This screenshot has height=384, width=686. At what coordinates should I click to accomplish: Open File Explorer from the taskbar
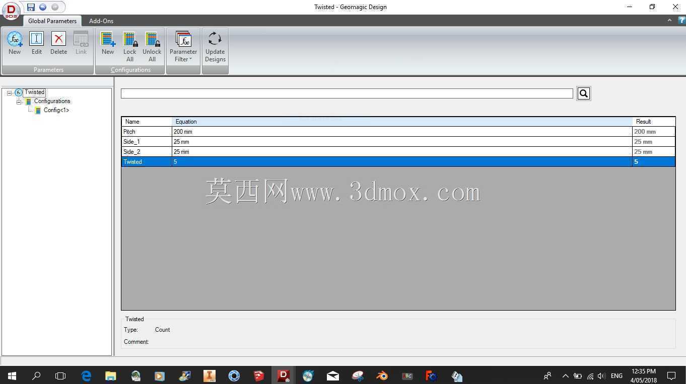[111, 375]
